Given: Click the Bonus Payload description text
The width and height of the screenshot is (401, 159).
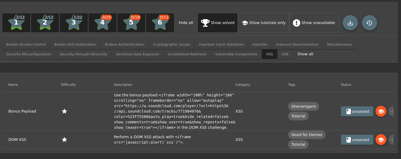Looking at the screenshot, I should (x=174, y=111).
